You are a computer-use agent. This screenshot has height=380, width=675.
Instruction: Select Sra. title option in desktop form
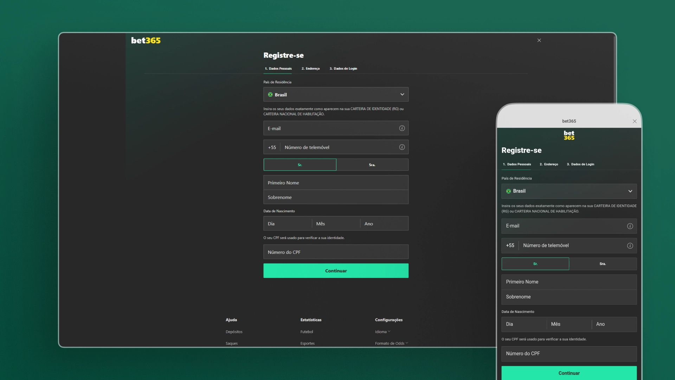[372, 165]
